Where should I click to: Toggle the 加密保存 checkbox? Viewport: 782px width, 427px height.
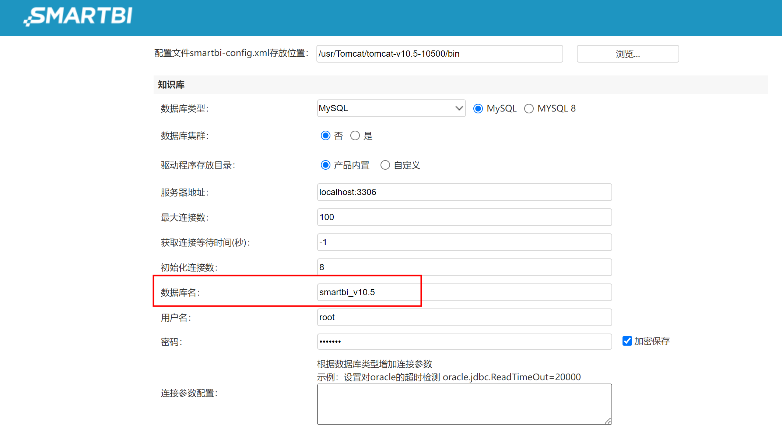pyautogui.click(x=627, y=341)
